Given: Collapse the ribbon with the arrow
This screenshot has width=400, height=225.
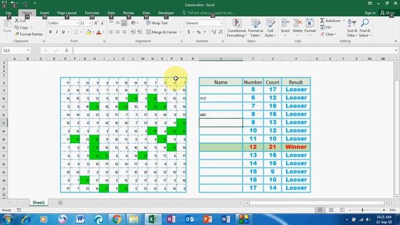Looking at the screenshot, I should [x=396, y=41].
